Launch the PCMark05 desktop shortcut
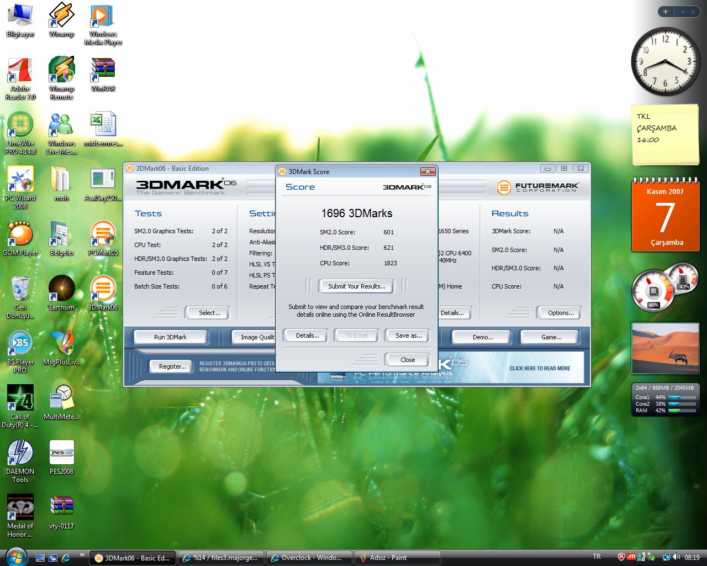Screen dimensions: 707x566 click(103, 239)
